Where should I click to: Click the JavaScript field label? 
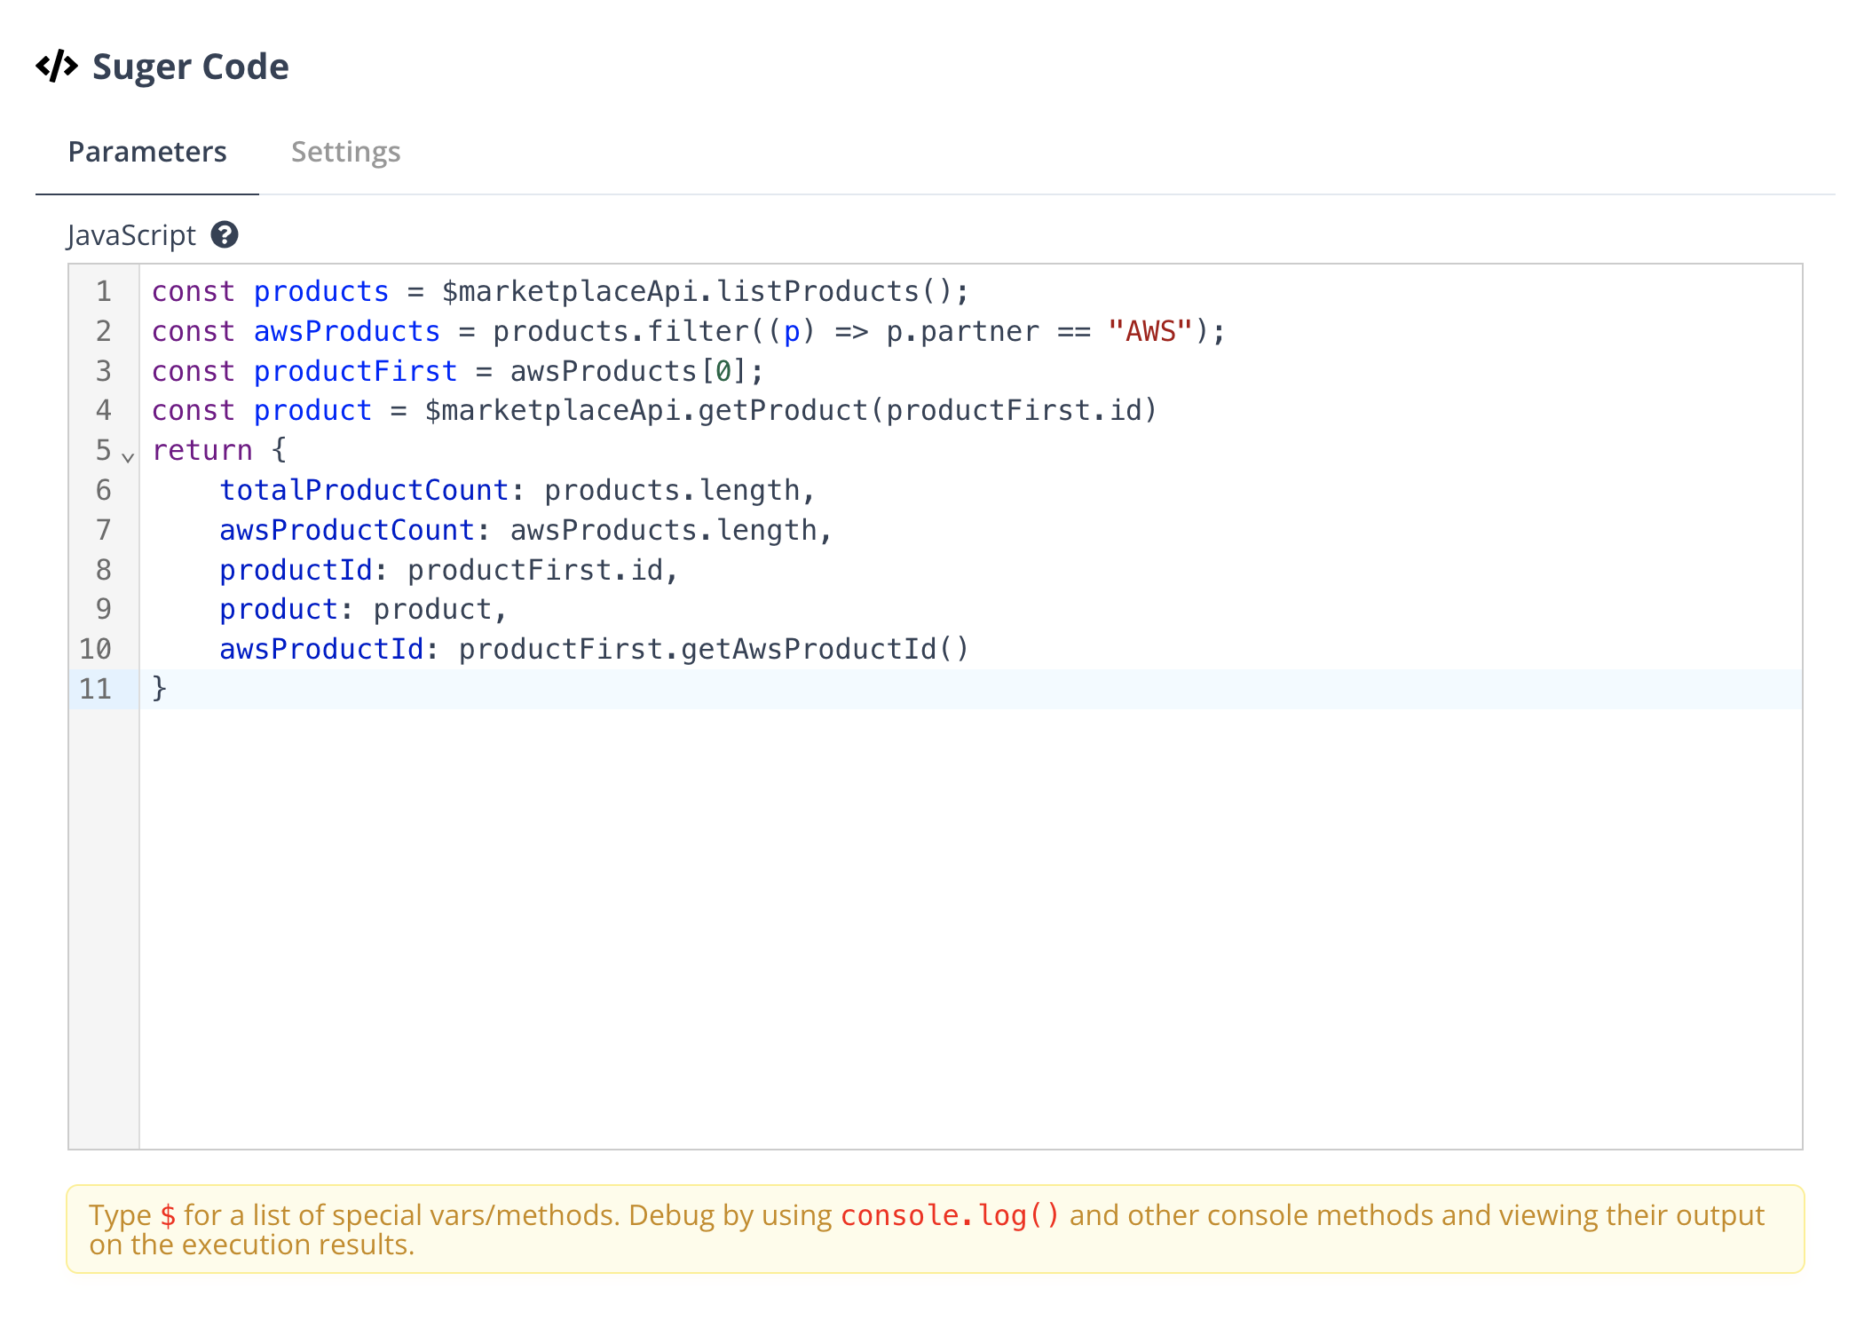click(131, 235)
